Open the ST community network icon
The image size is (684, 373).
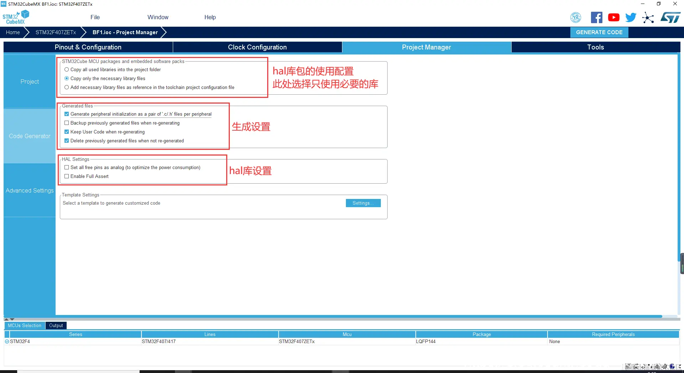pyautogui.click(x=648, y=17)
